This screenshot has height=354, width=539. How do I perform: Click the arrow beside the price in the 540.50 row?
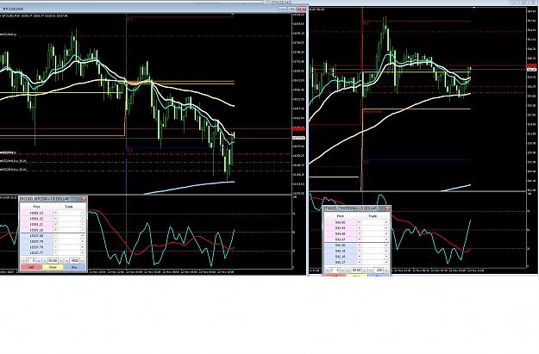click(x=360, y=222)
